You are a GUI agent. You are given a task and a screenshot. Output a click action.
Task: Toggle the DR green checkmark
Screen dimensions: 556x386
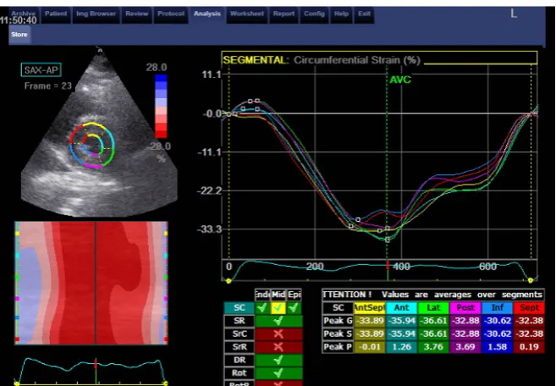click(278, 360)
